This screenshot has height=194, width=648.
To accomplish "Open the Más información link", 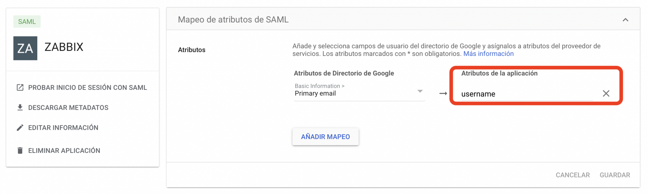I will tap(488, 54).
